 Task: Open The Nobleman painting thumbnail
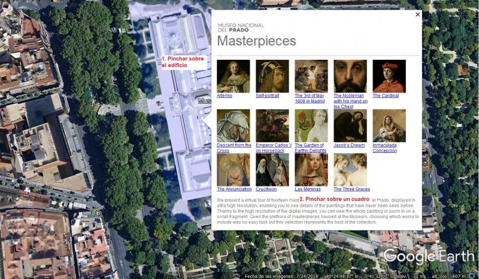click(350, 76)
